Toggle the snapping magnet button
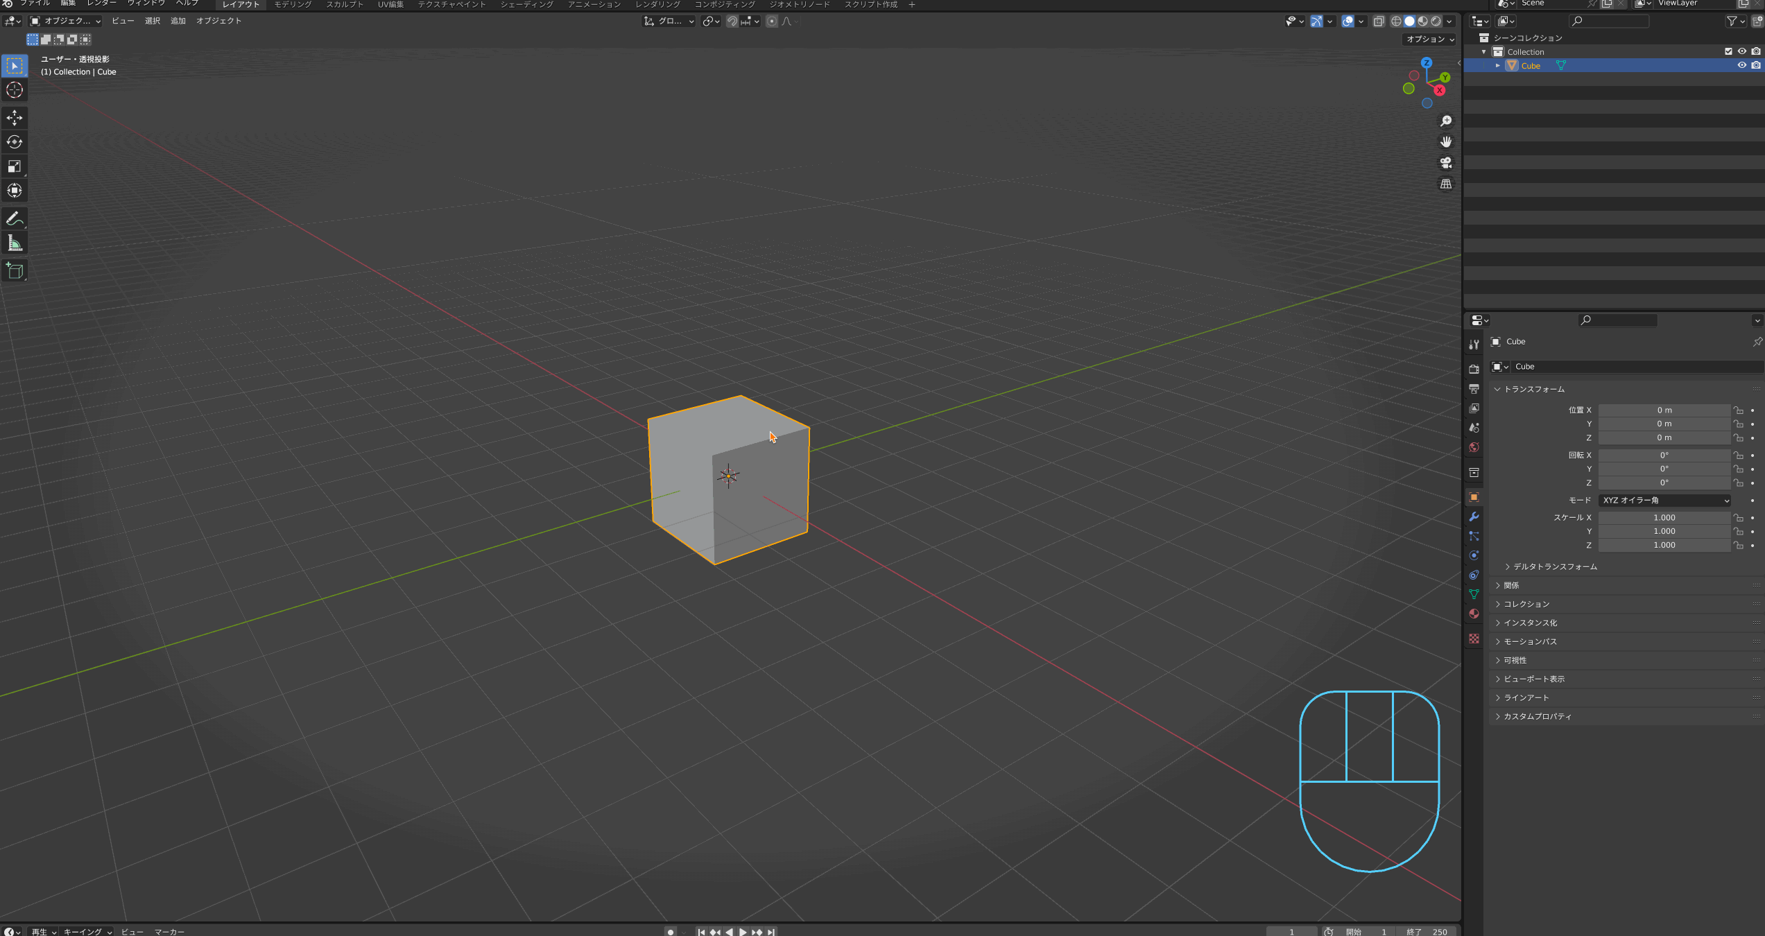 click(732, 21)
